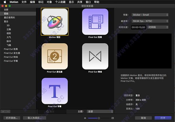This screenshot has width=175, height=122.
Task: Click the 场顺序 value 无
Action: [x=136, y=104]
